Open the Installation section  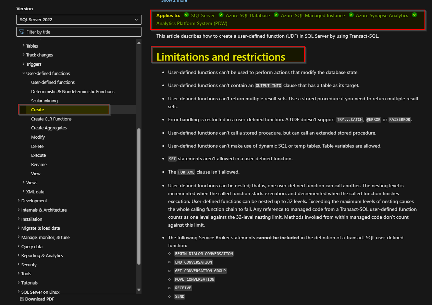coord(32,219)
